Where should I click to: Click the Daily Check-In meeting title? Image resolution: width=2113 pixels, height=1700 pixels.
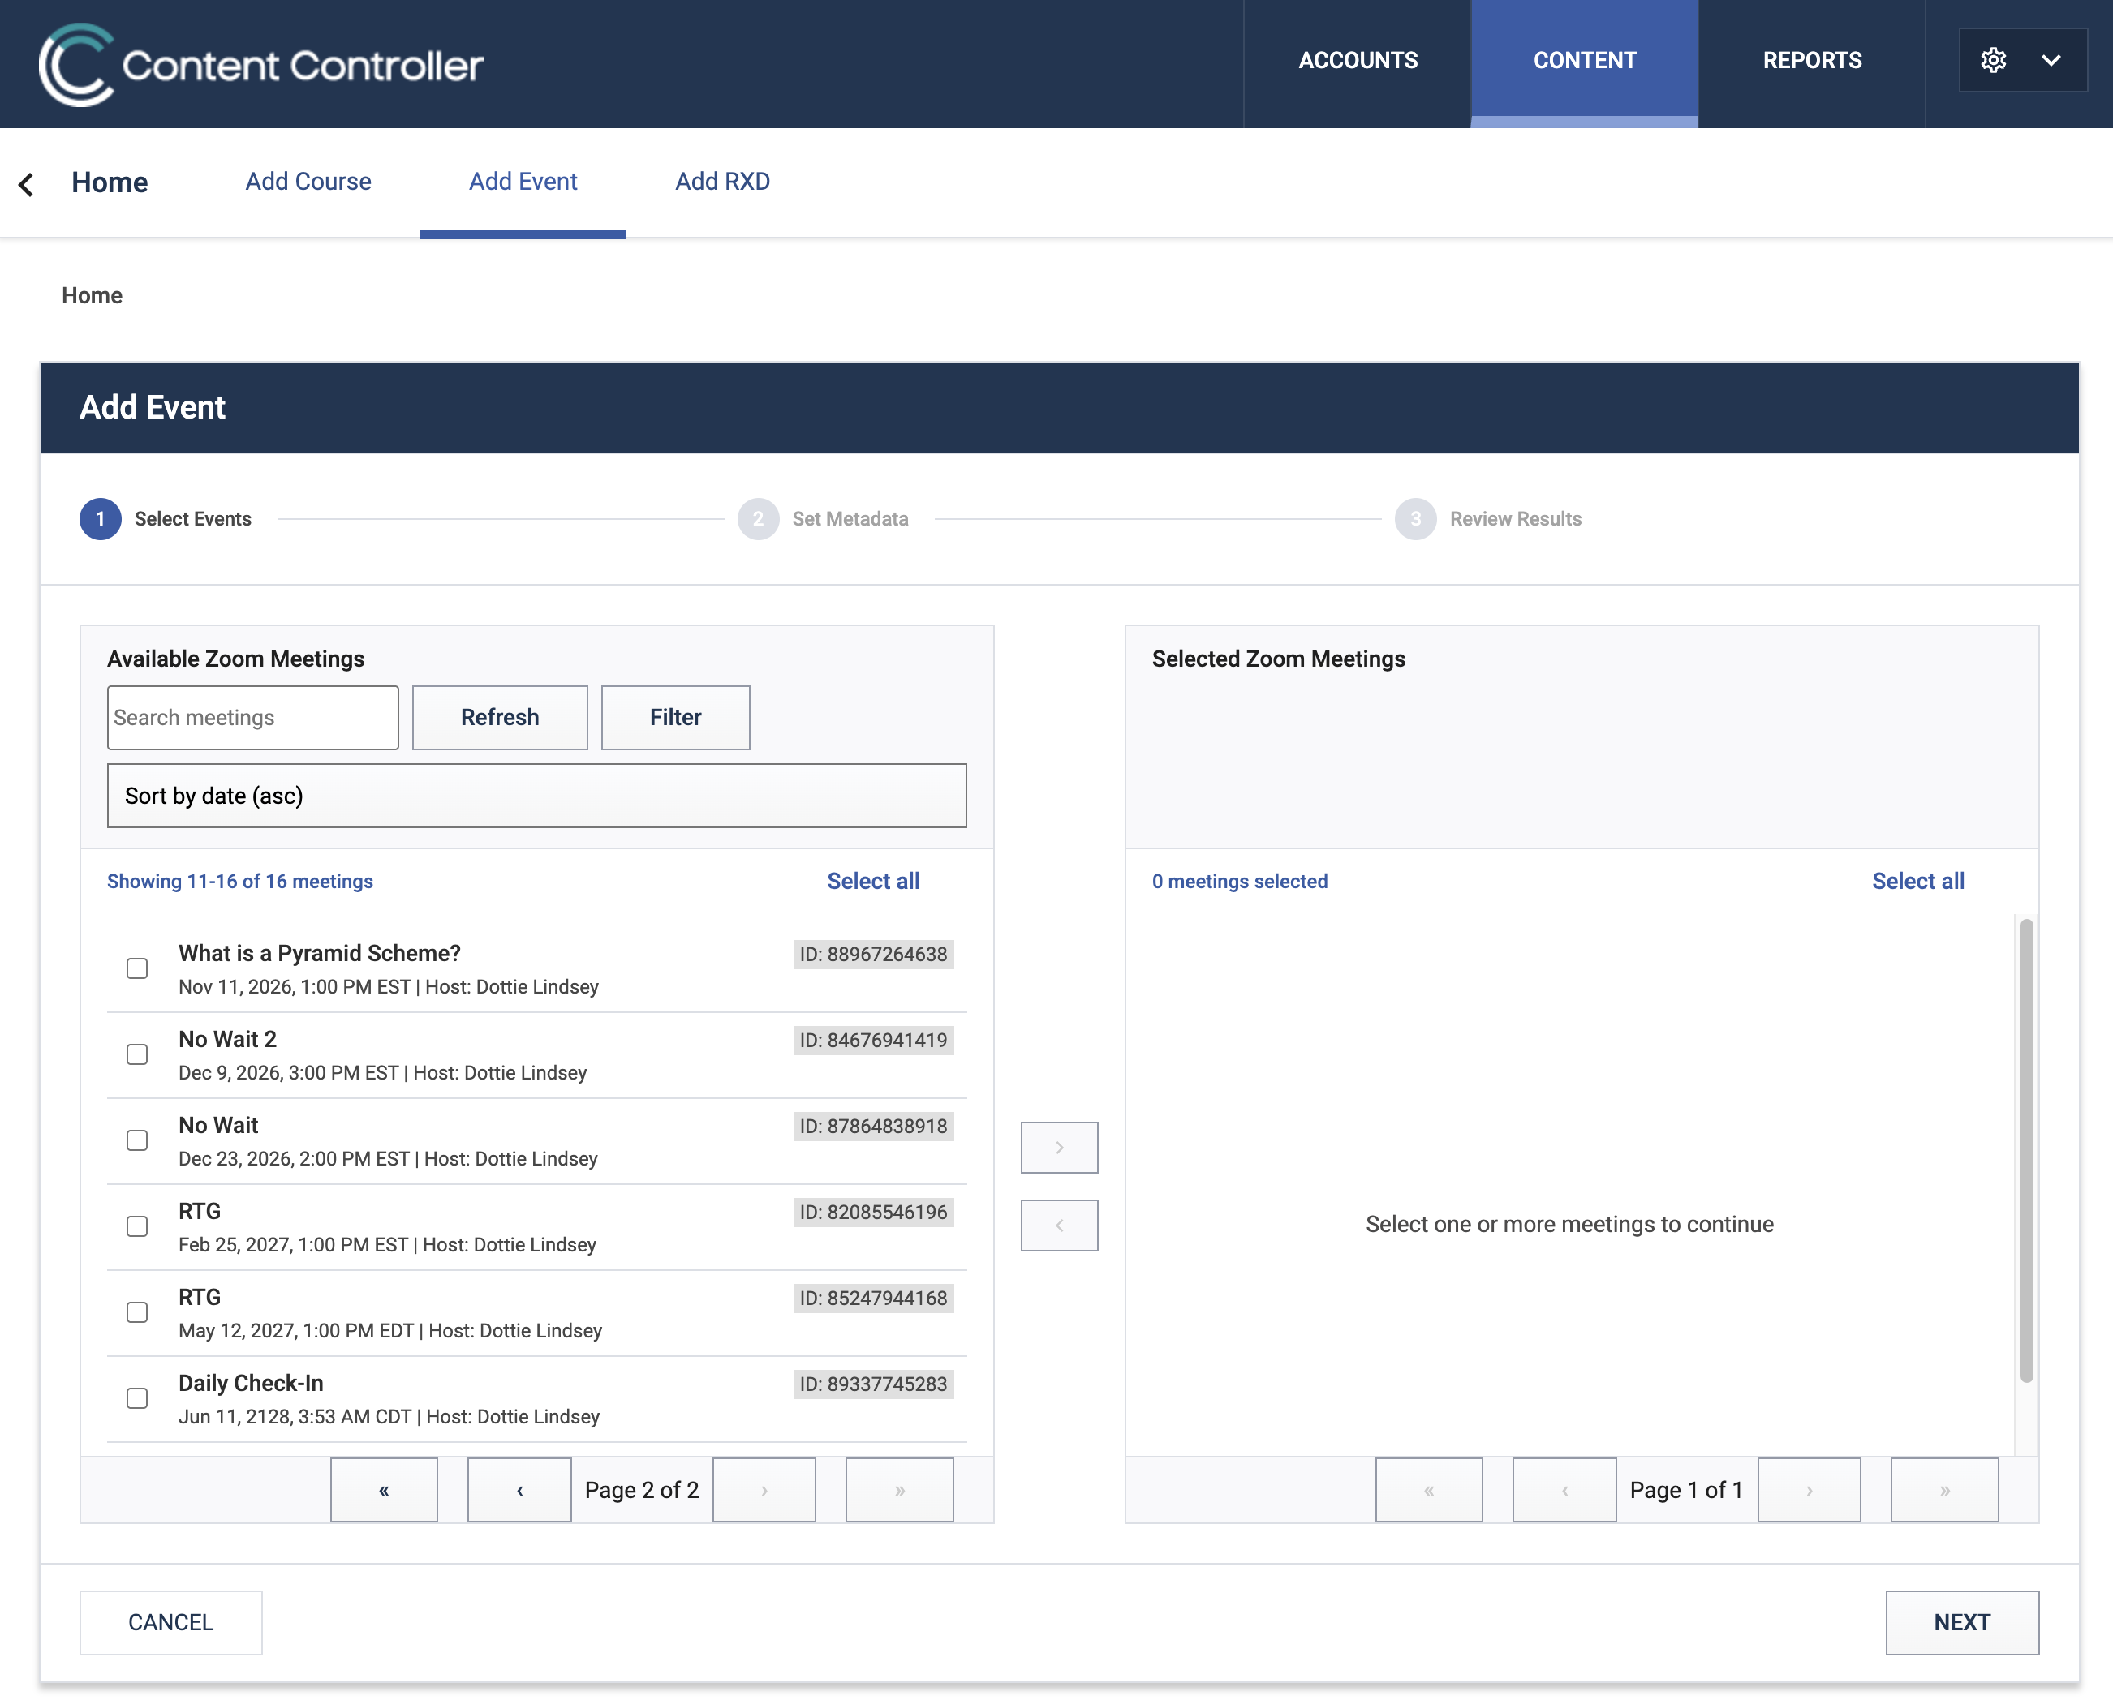pos(251,1384)
